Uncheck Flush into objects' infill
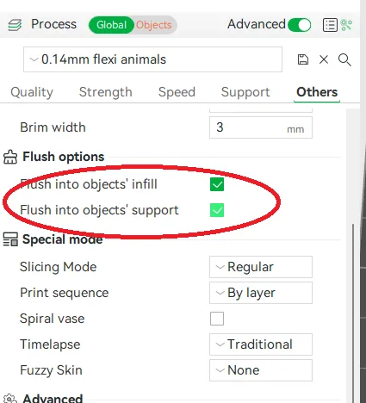The height and width of the screenshot is (403, 366). tap(217, 184)
